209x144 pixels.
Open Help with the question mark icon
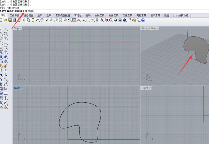(143, 20)
